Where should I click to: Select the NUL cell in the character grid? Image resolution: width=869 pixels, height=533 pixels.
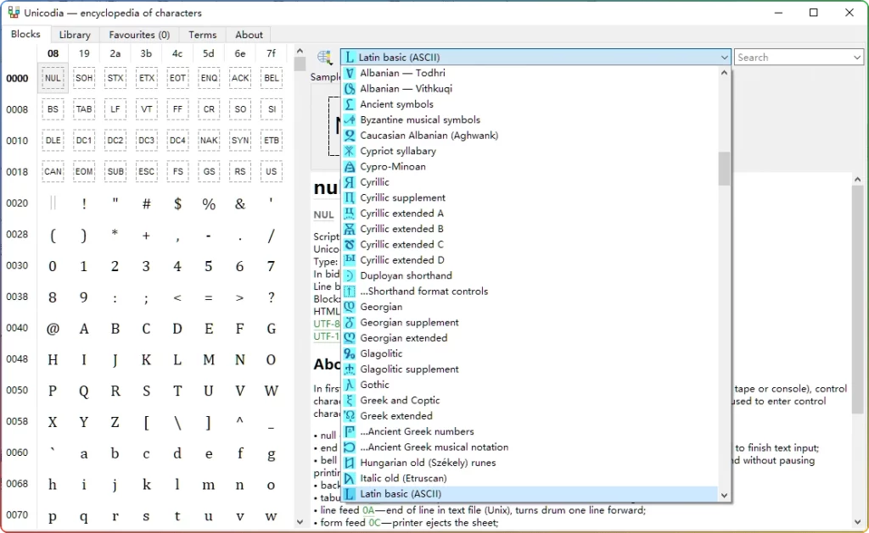click(x=53, y=77)
